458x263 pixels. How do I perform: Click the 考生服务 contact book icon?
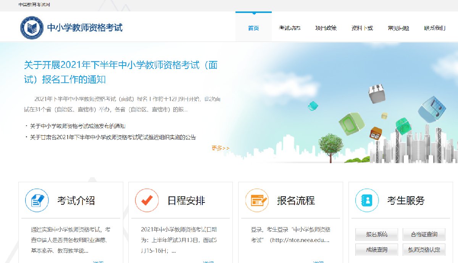point(367,200)
